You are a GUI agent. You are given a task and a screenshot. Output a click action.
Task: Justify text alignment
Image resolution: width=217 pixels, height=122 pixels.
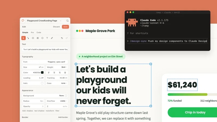point(65,72)
